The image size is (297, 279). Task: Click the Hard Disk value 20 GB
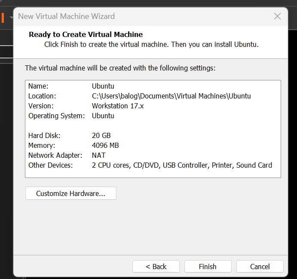(101, 135)
